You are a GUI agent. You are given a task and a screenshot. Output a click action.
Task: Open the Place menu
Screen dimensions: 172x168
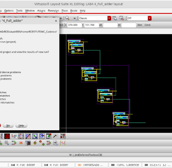65,11
